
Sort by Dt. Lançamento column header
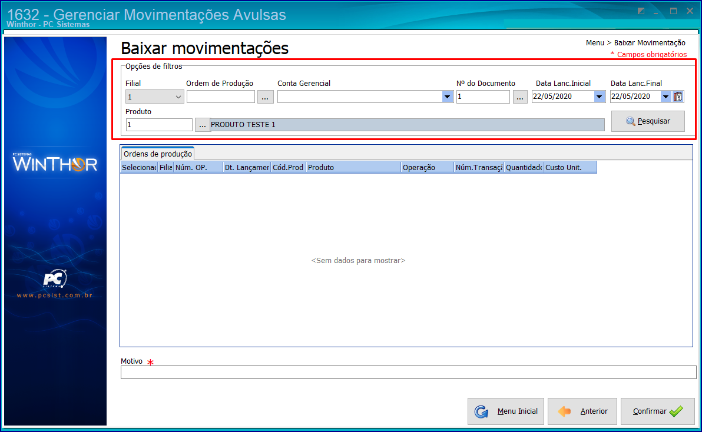(x=247, y=167)
